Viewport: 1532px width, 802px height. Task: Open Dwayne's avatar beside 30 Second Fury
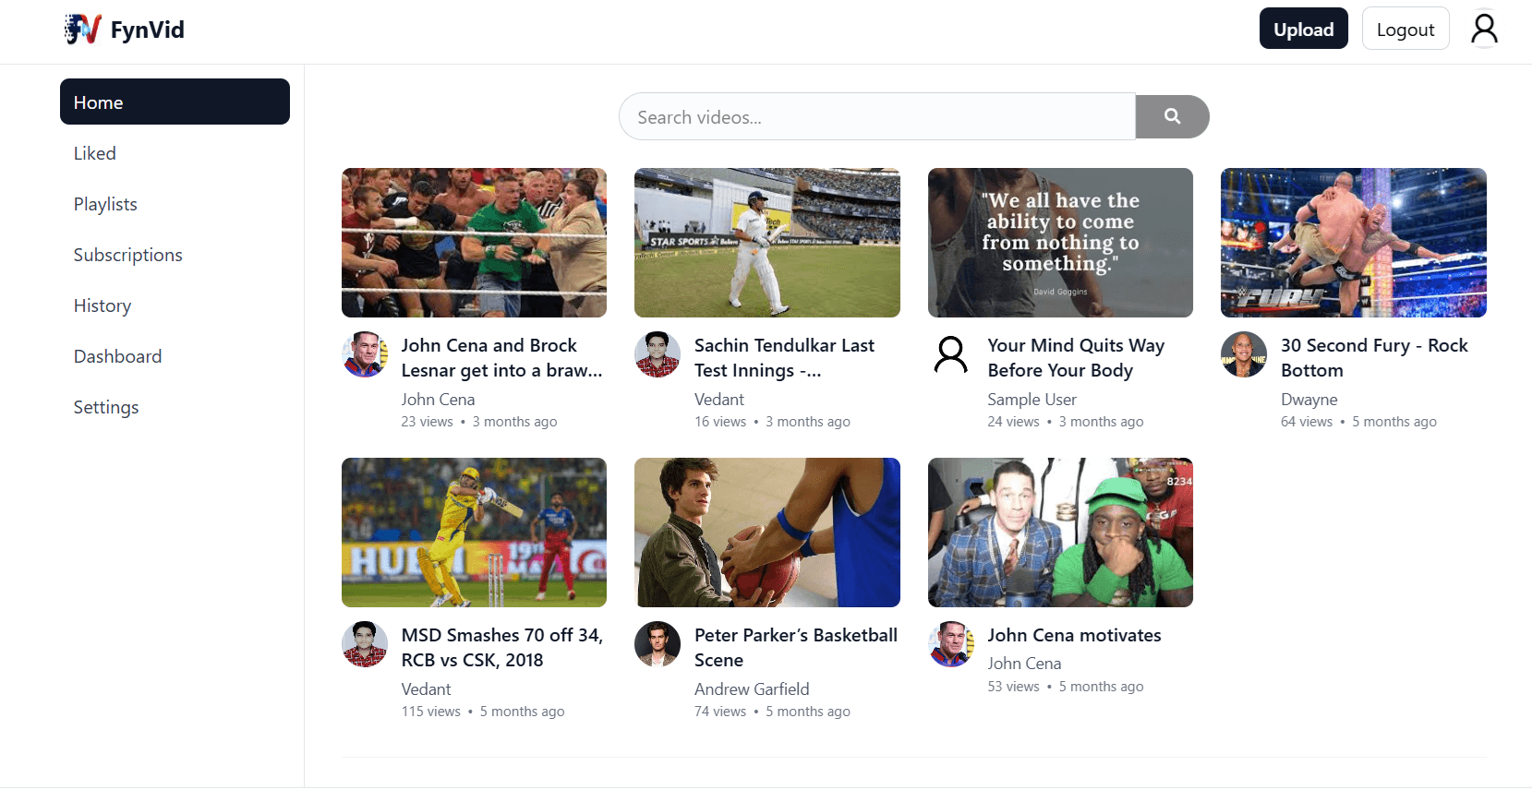coord(1244,354)
